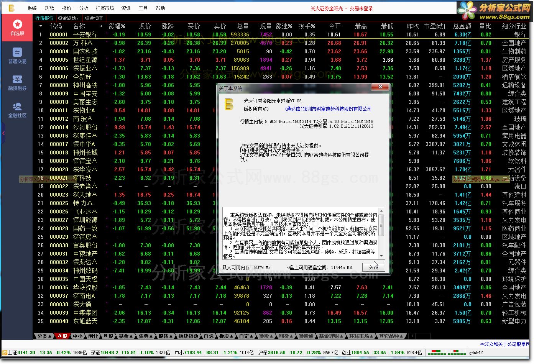534x364 pixels.
Task: Click the 关闭 button in about dialog
Action: pyautogui.click(x=373, y=267)
